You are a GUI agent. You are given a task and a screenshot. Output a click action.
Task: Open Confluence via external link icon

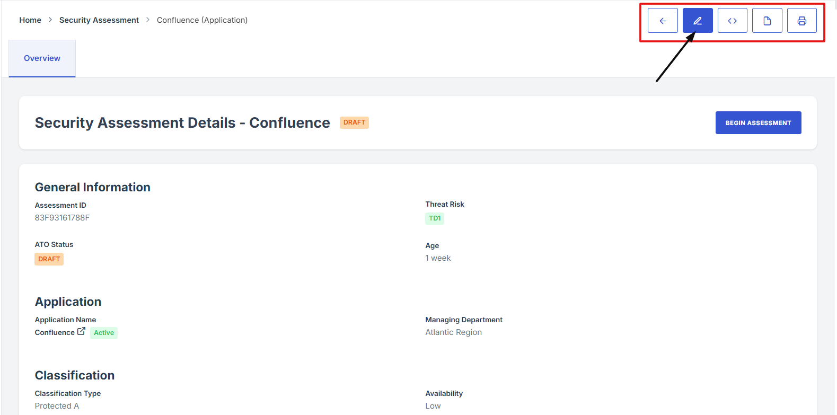point(81,331)
